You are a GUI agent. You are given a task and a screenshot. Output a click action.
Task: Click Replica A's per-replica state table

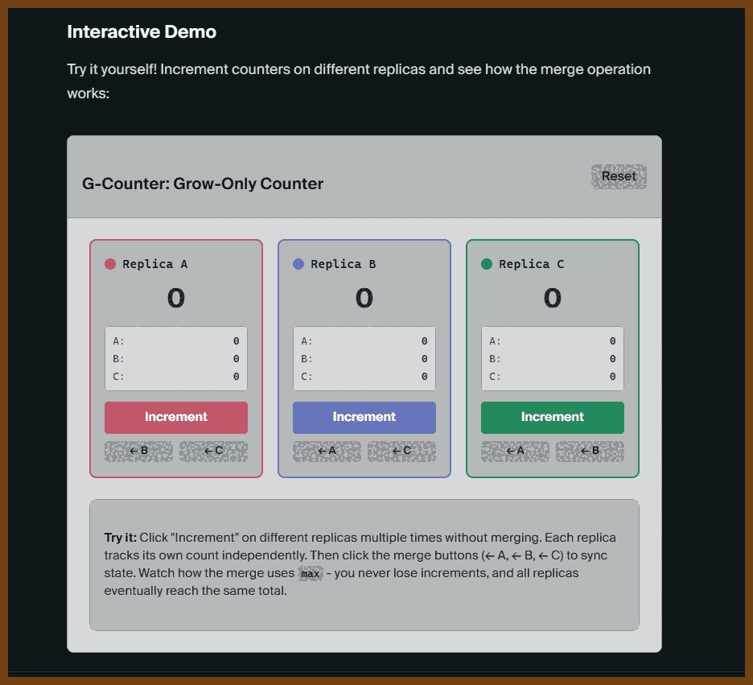coord(176,359)
